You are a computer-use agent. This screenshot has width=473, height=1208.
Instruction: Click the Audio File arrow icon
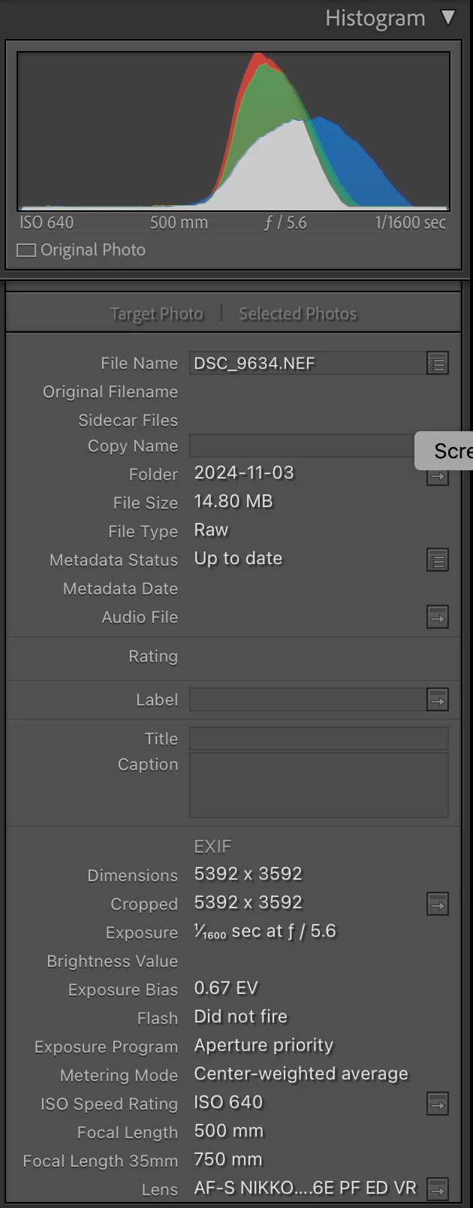[438, 618]
